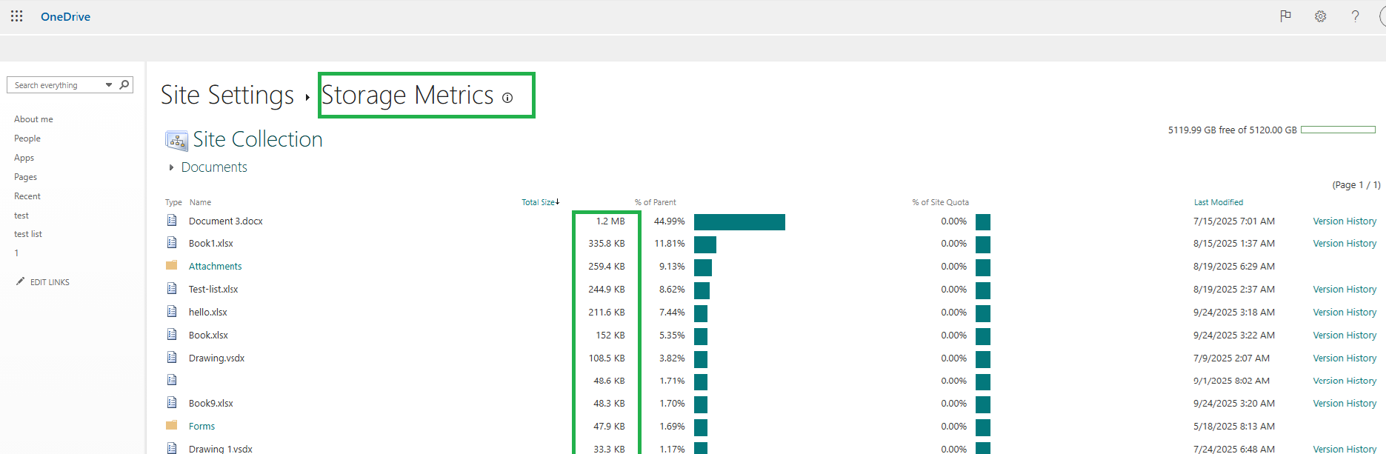The width and height of the screenshot is (1386, 454).
Task: Click the info icon beside Storage Metrics
Action: pos(507,98)
